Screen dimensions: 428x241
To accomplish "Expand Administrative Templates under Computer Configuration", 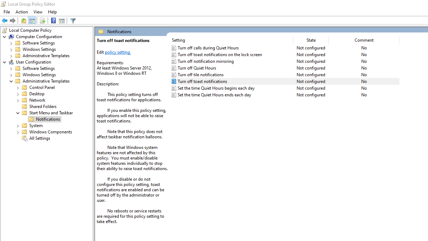I will point(11,56).
